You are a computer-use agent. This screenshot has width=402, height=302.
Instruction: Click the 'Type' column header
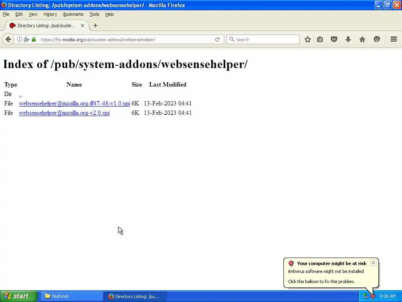coord(11,85)
